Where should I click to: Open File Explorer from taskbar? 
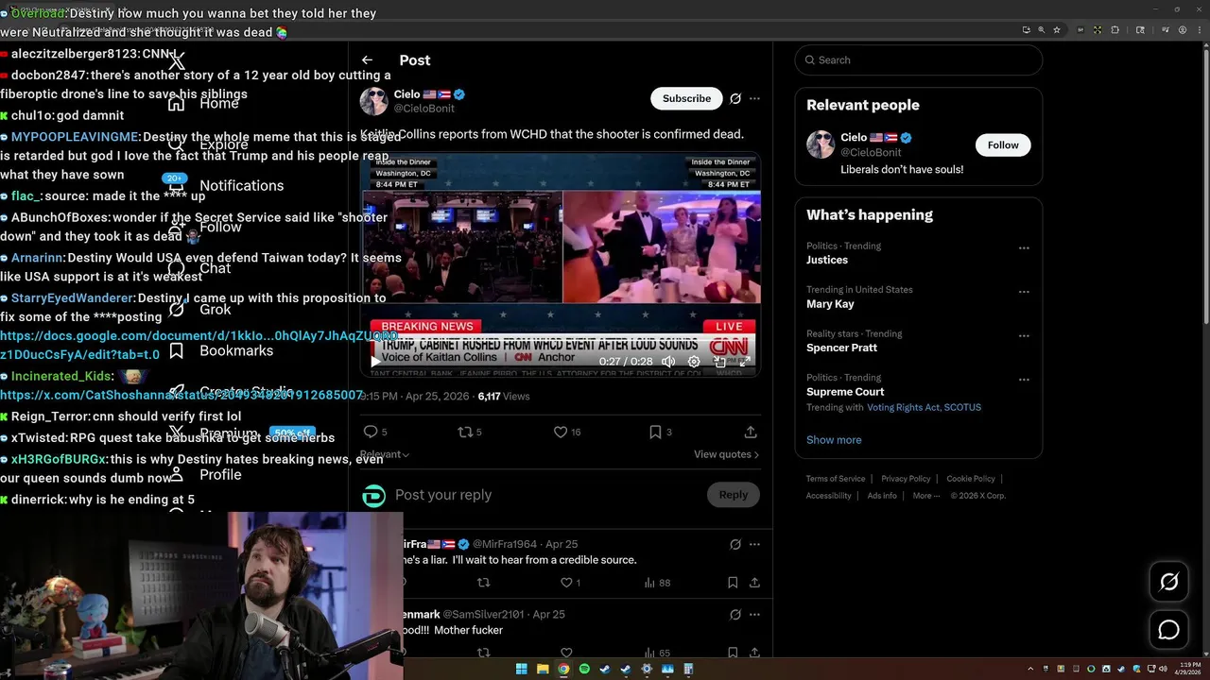(x=543, y=670)
